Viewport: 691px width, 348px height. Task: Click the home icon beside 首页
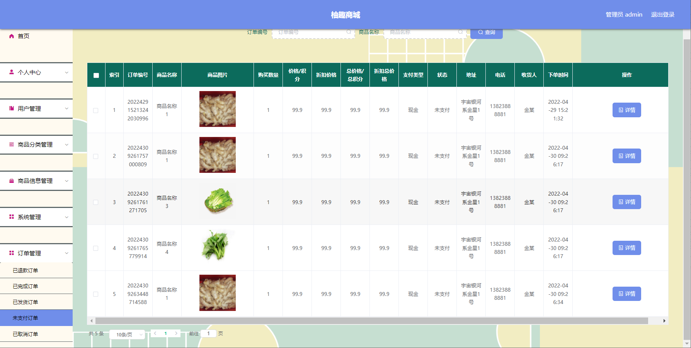12,36
